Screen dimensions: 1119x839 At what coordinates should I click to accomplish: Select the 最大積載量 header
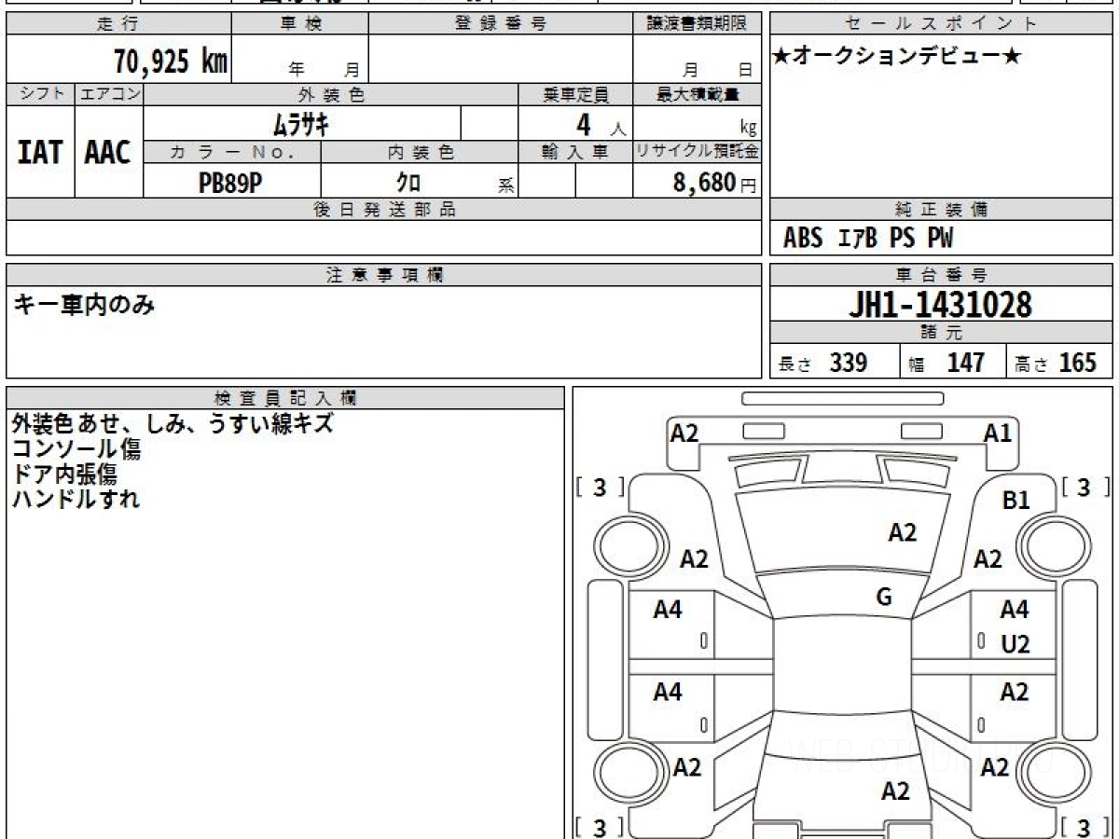[697, 94]
